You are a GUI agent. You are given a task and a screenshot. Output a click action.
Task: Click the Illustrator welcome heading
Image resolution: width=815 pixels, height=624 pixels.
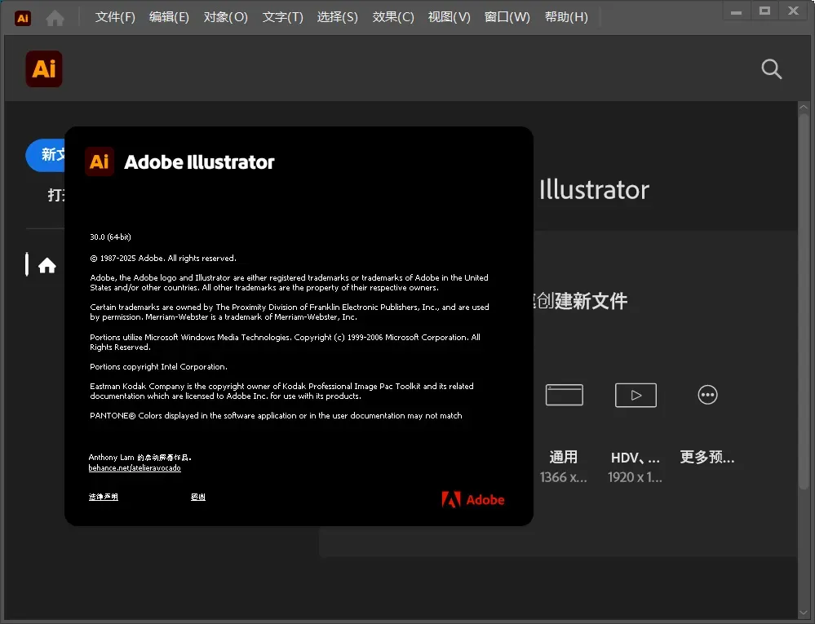click(594, 189)
